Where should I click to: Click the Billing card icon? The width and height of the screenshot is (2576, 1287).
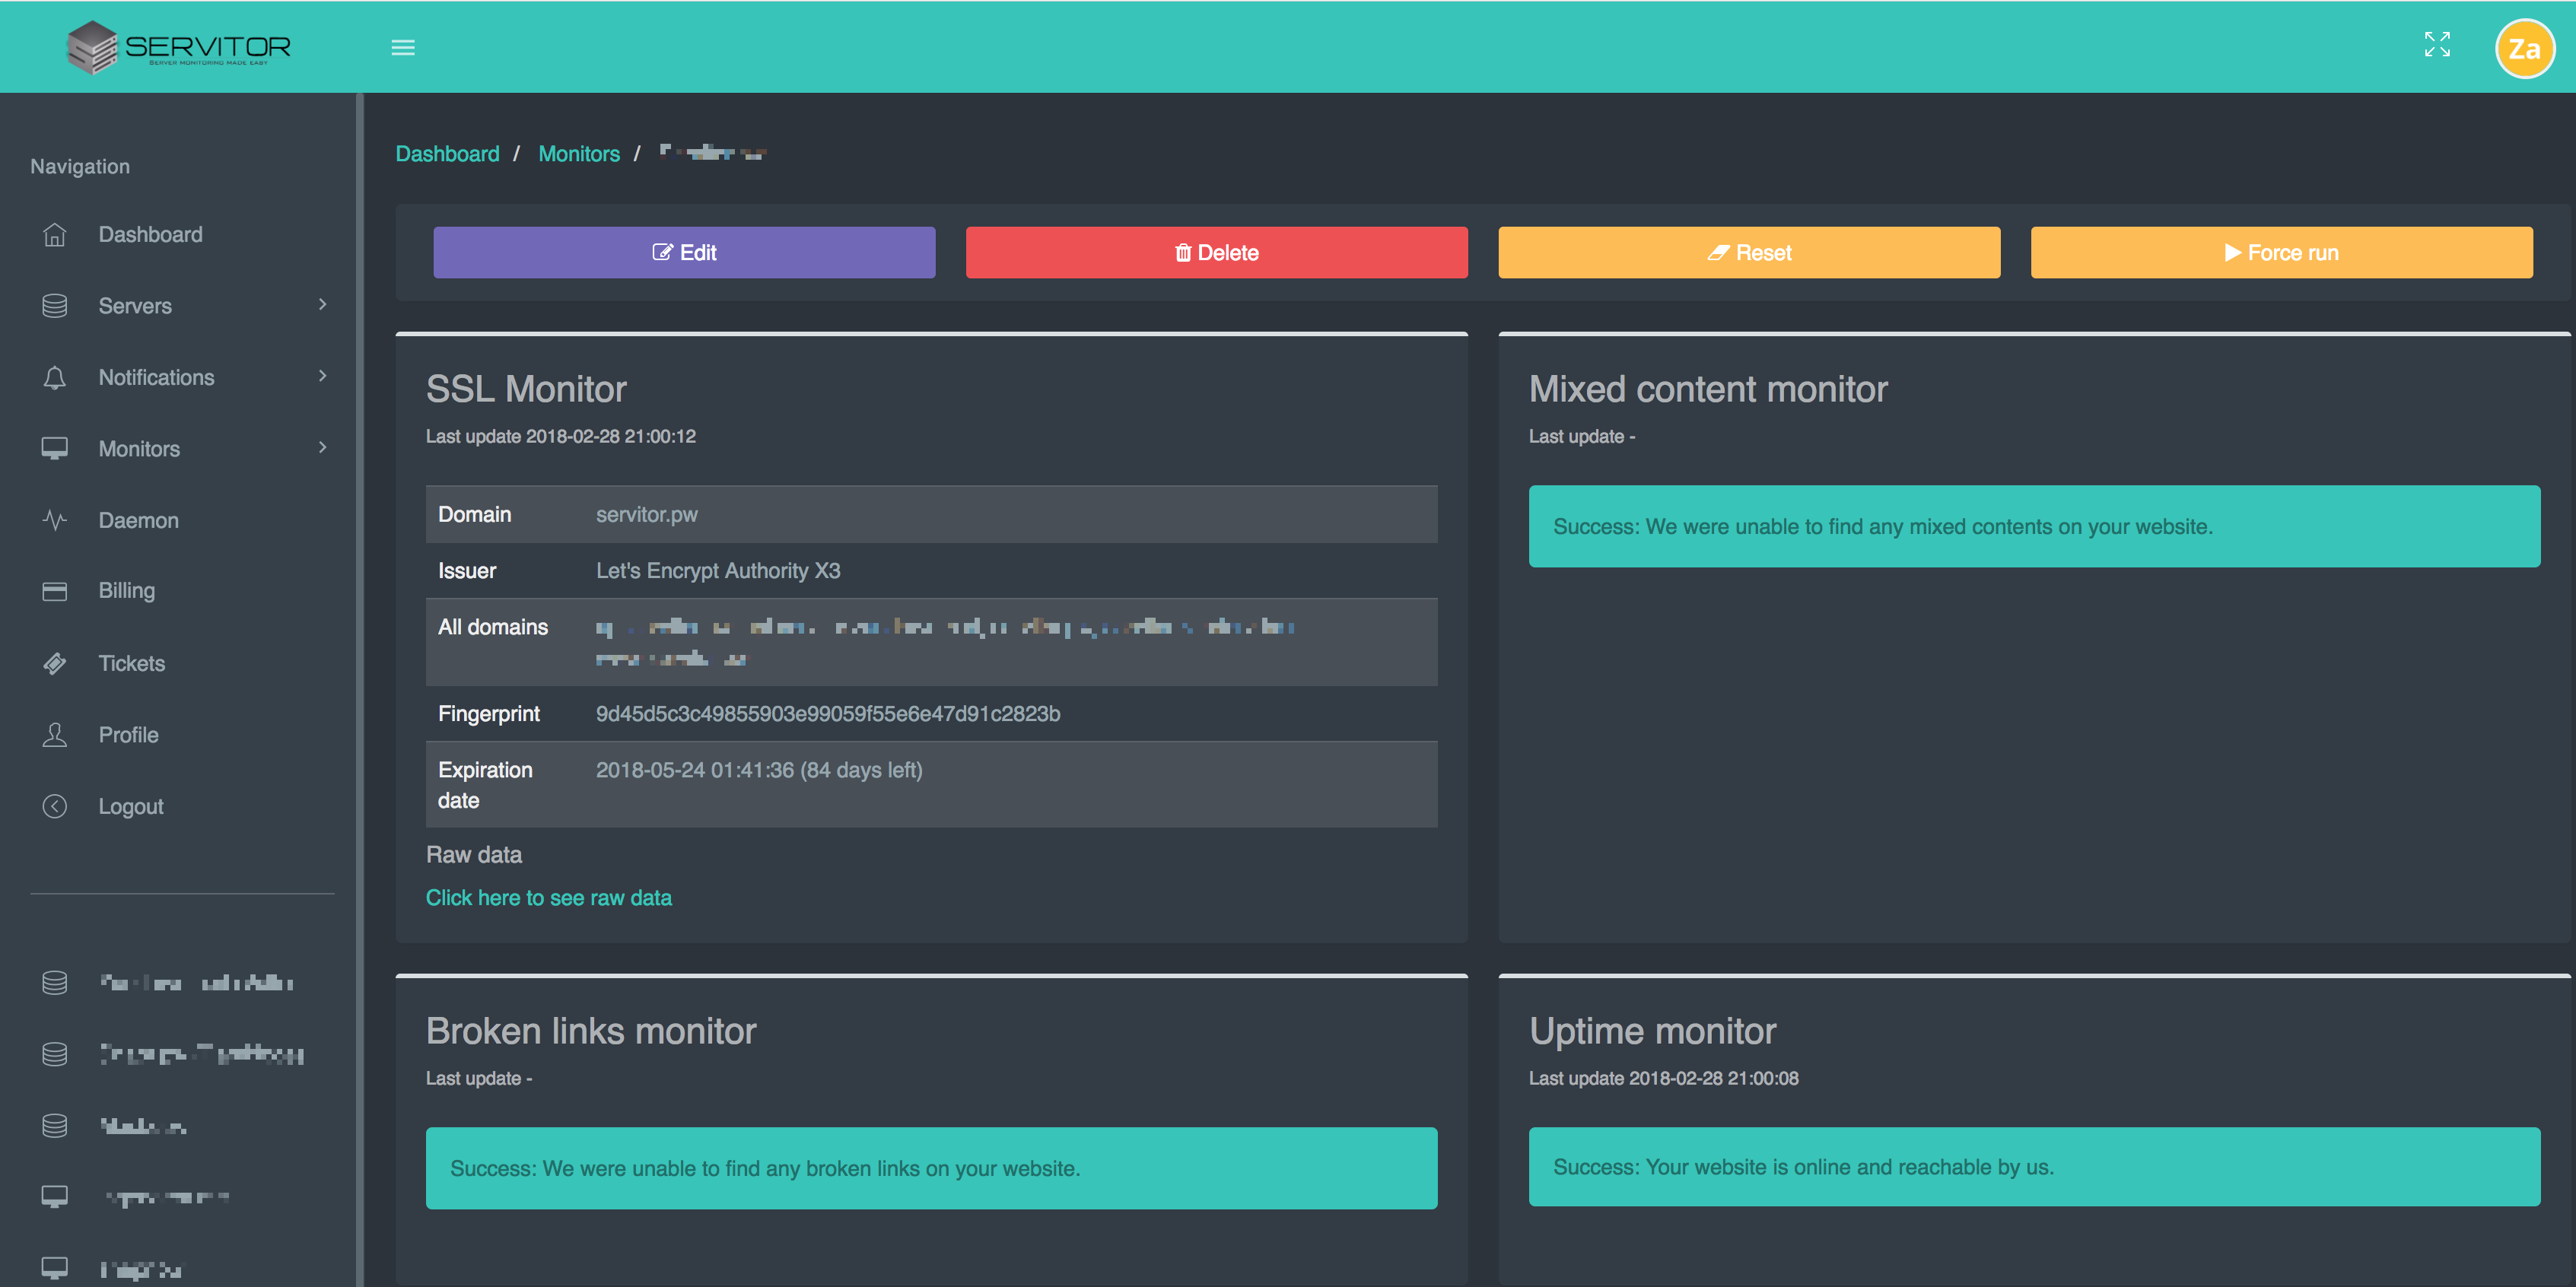[55, 591]
